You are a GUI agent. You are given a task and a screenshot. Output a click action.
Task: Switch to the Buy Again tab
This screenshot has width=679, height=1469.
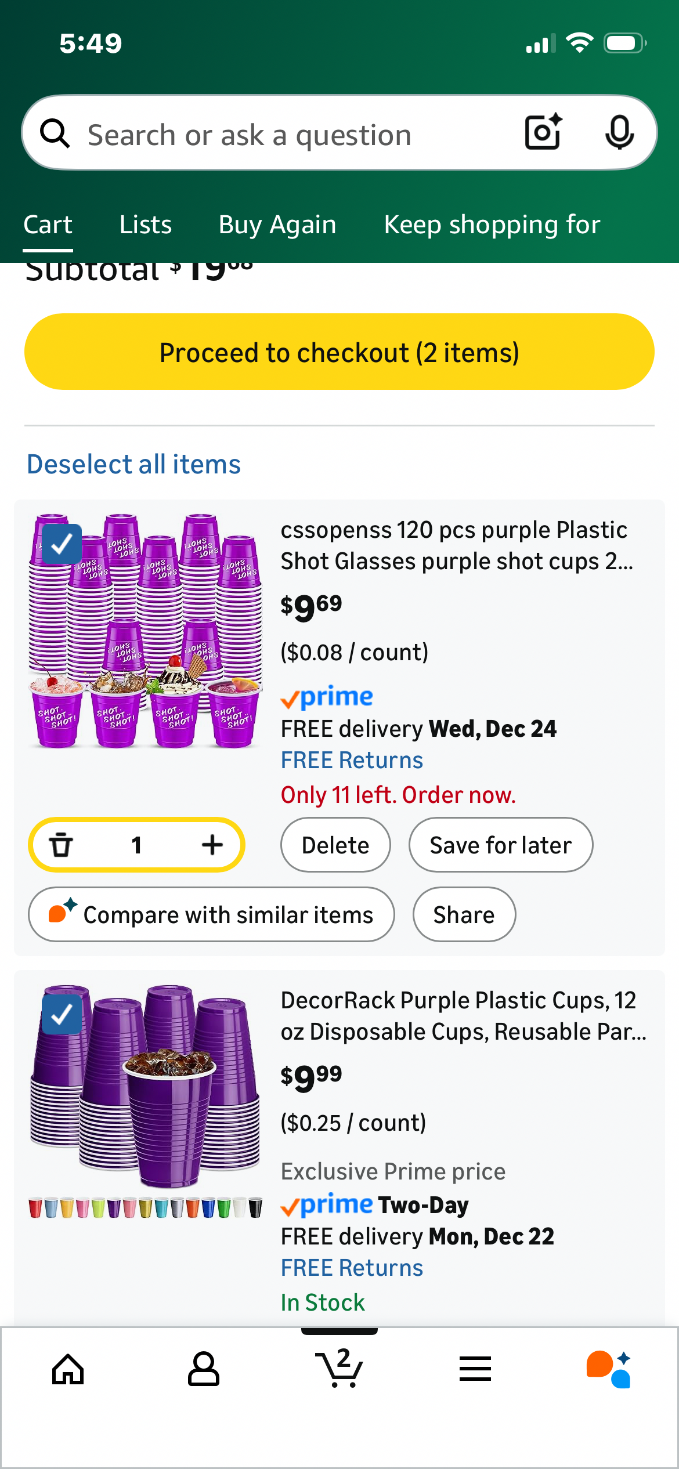tap(277, 225)
